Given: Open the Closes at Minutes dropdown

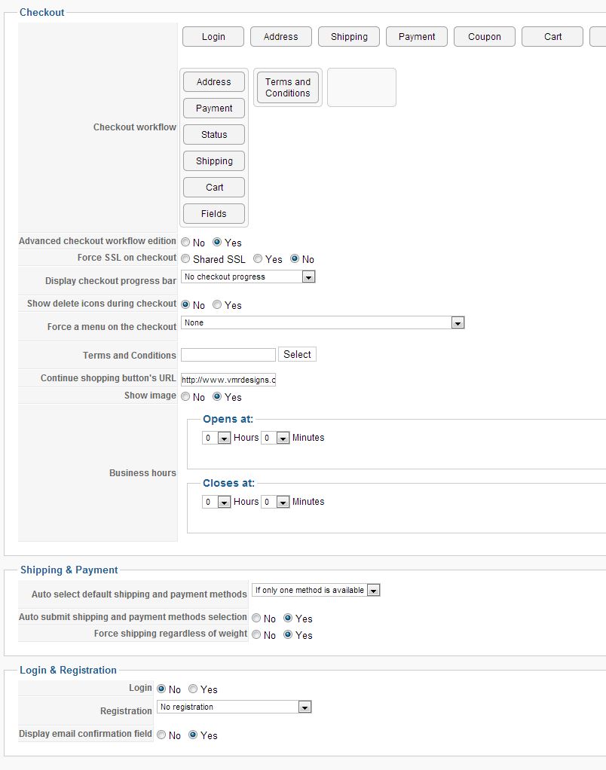Looking at the screenshot, I should tap(275, 502).
